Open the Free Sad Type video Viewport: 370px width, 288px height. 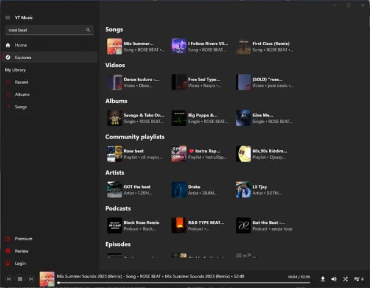pyautogui.click(x=200, y=82)
